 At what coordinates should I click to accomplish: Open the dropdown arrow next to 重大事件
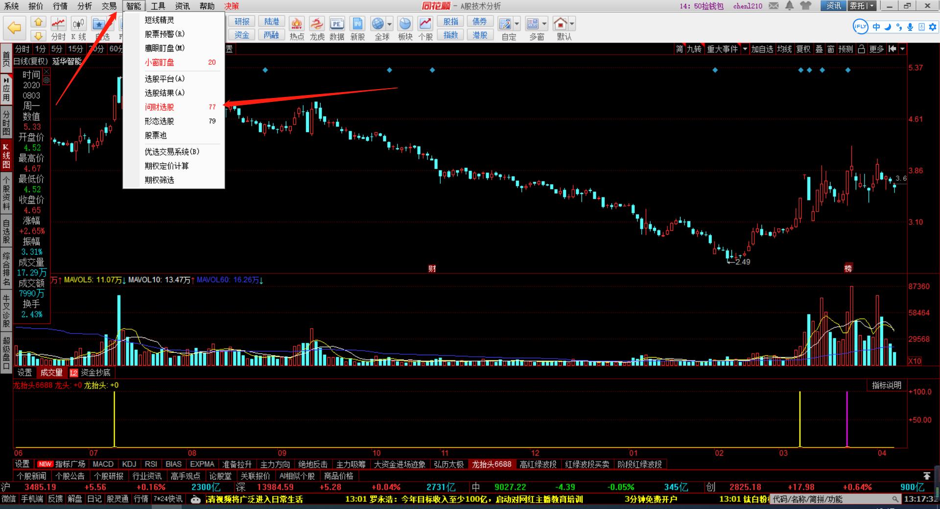coord(745,49)
